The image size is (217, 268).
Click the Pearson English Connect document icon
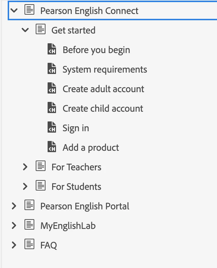pos(29,10)
